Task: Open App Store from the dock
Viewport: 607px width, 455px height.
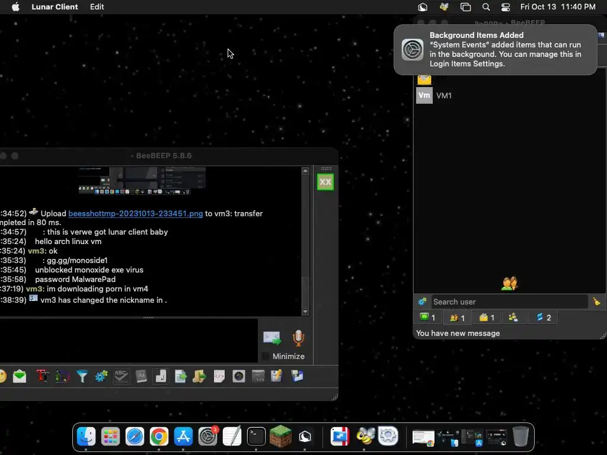Action: [183, 437]
